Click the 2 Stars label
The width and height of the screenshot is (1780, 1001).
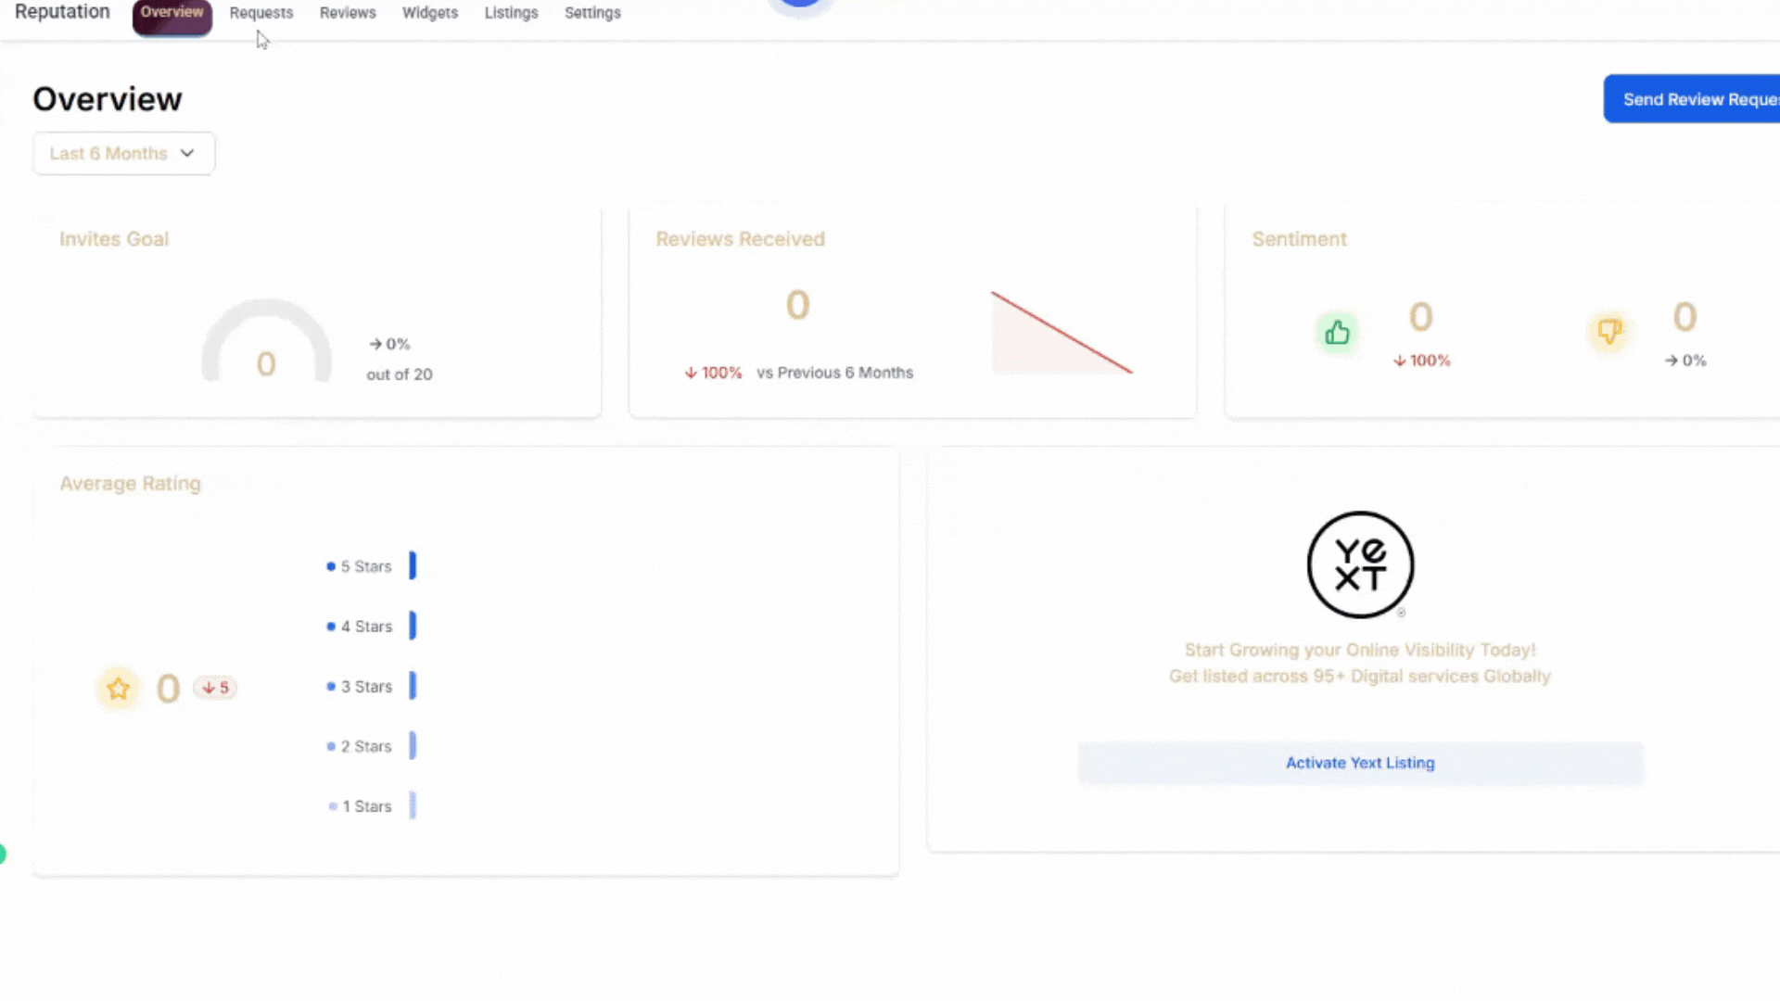point(366,746)
